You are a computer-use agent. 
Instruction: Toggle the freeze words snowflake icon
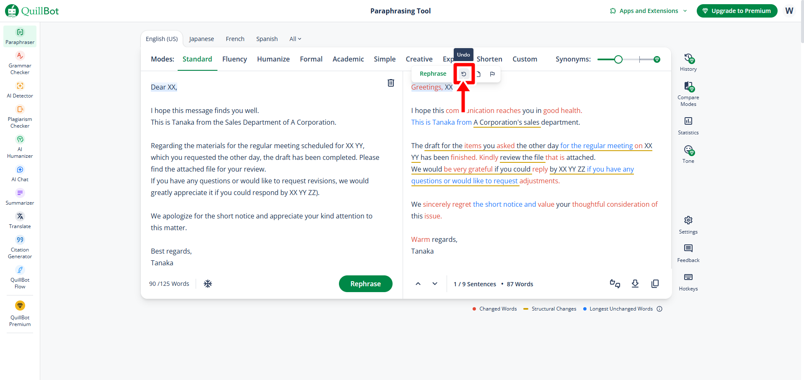pos(208,284)
